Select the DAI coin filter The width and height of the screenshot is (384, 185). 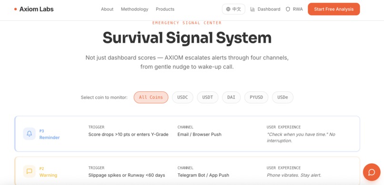click(231, 97)
